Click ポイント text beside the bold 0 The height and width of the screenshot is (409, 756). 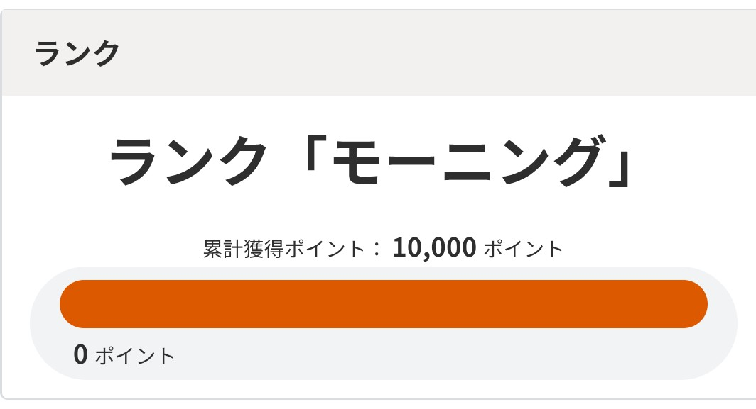pos(134,355)
